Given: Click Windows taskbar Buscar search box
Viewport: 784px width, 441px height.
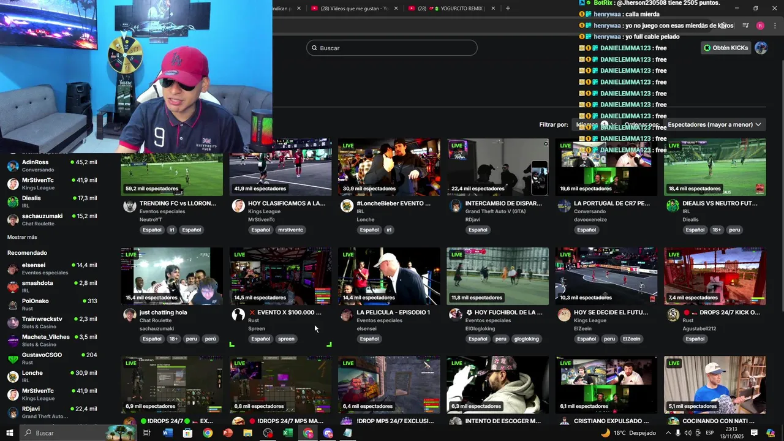Looking at the screenshot, I should pyautogui.click(x=78, y=433).
